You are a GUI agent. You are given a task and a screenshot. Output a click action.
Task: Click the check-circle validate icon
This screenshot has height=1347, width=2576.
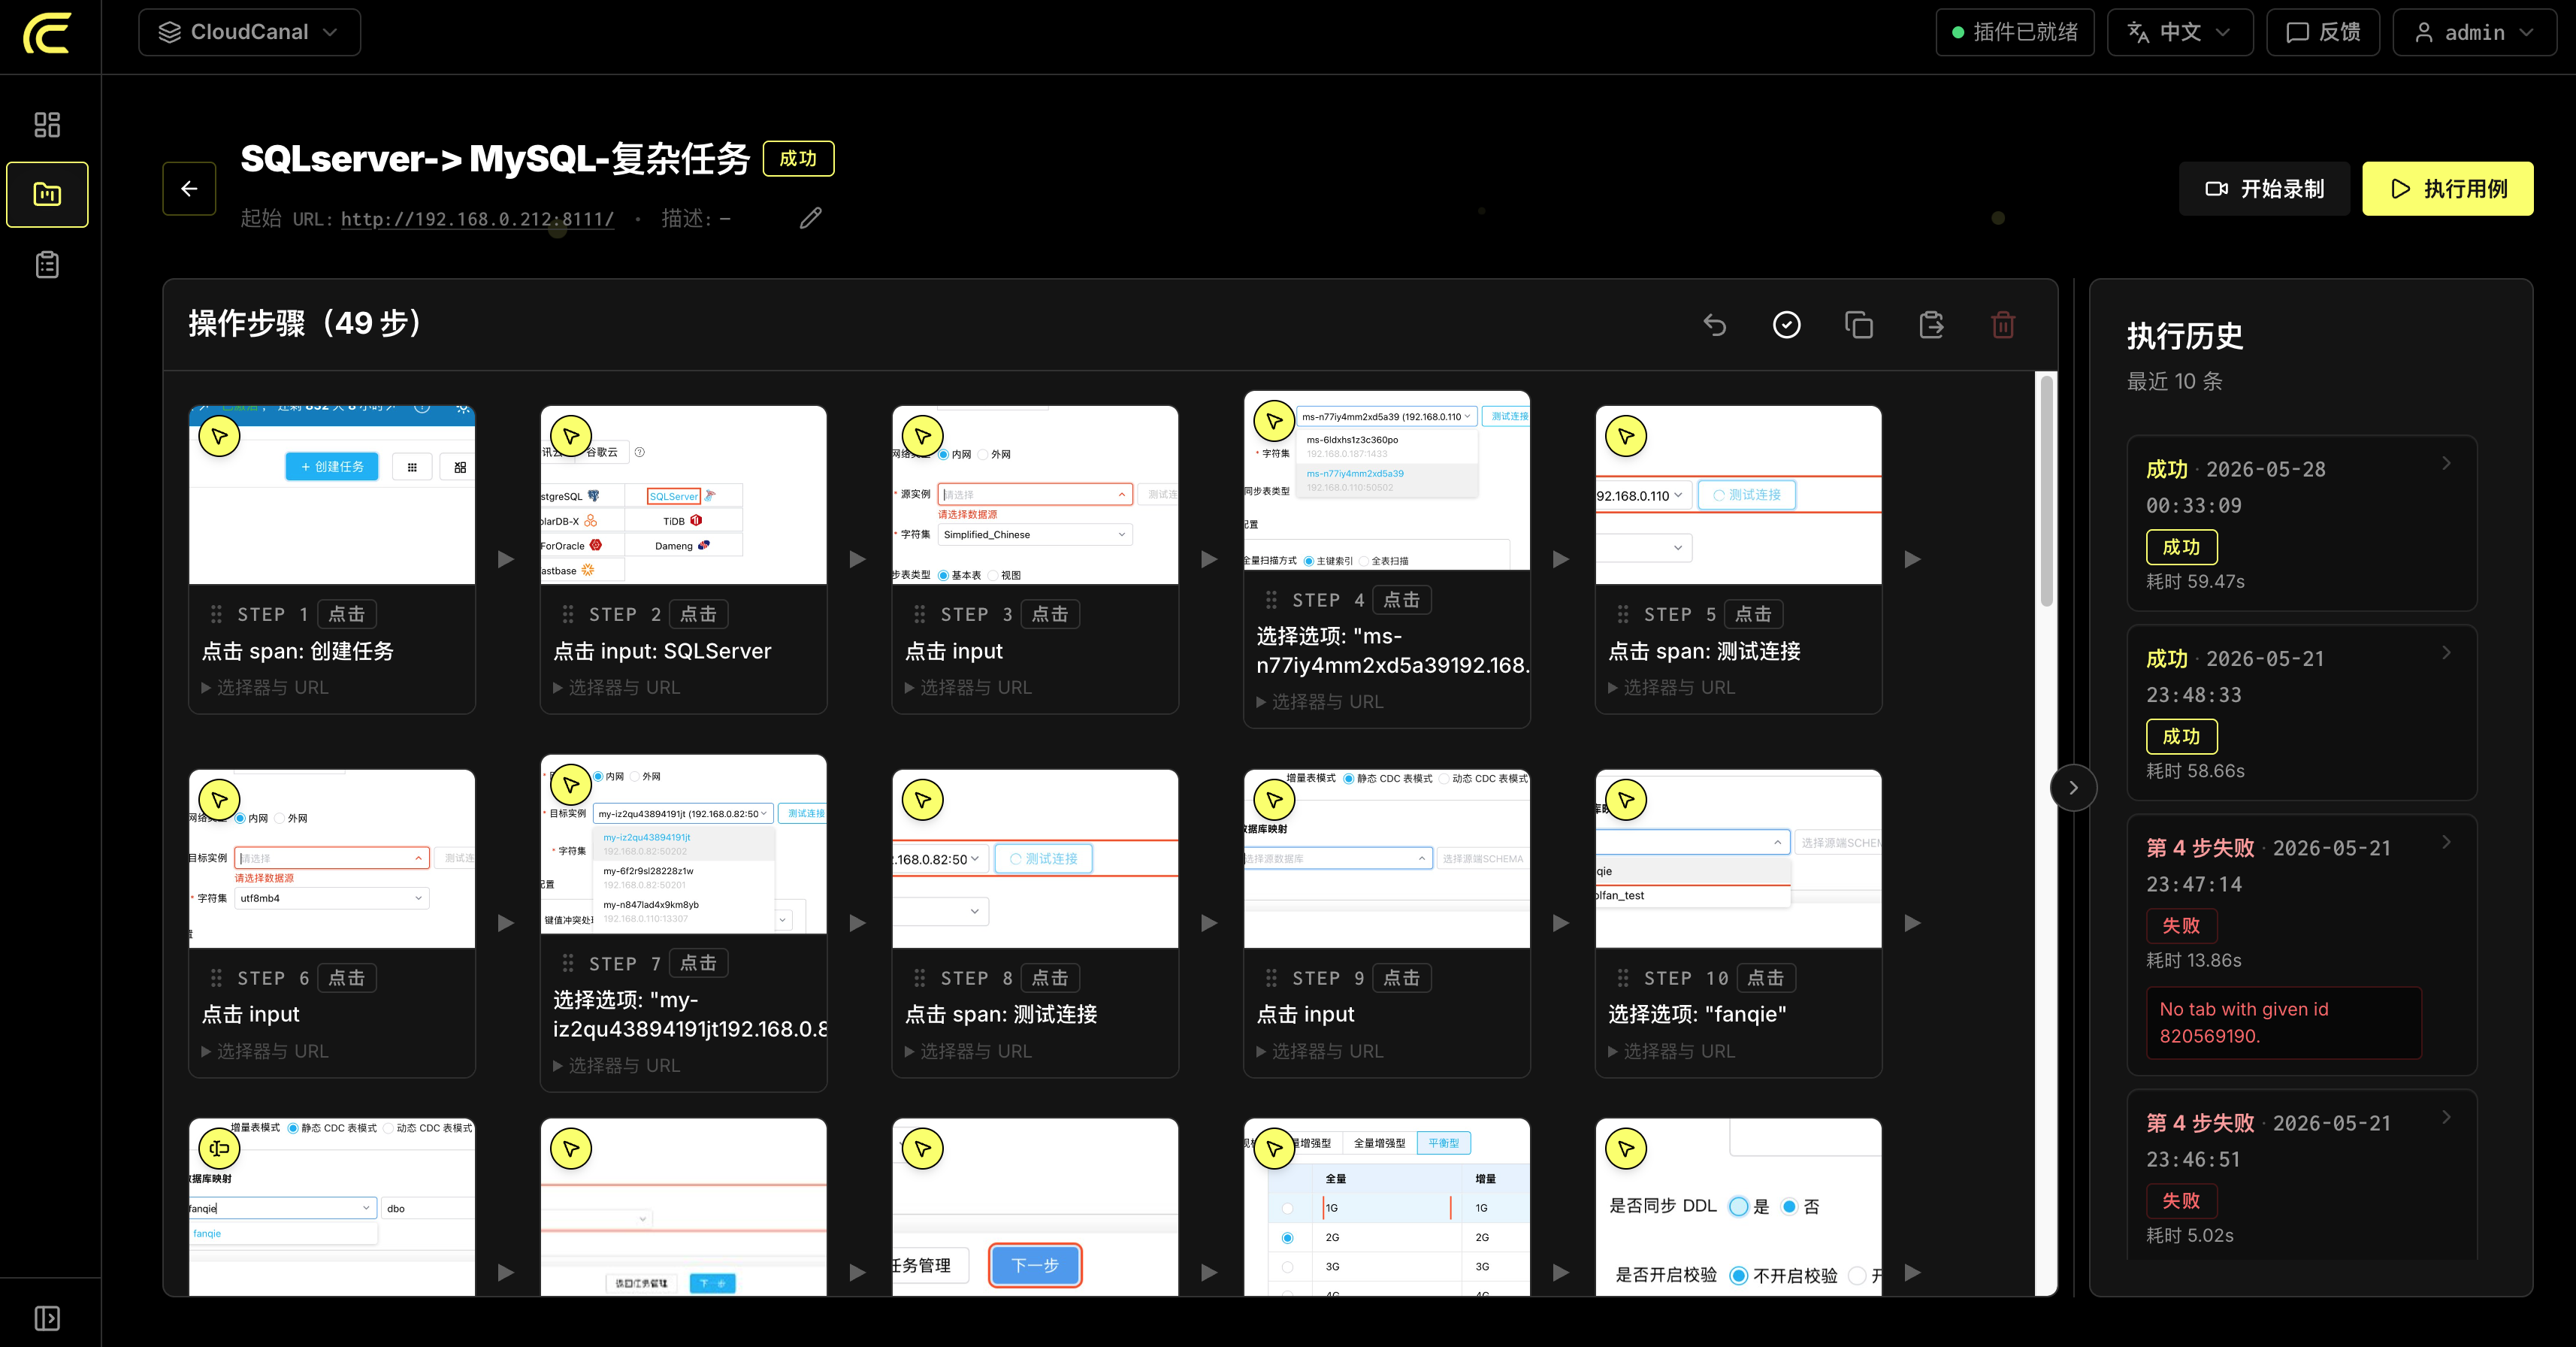pyautogui.click(x=1786, y=325)
